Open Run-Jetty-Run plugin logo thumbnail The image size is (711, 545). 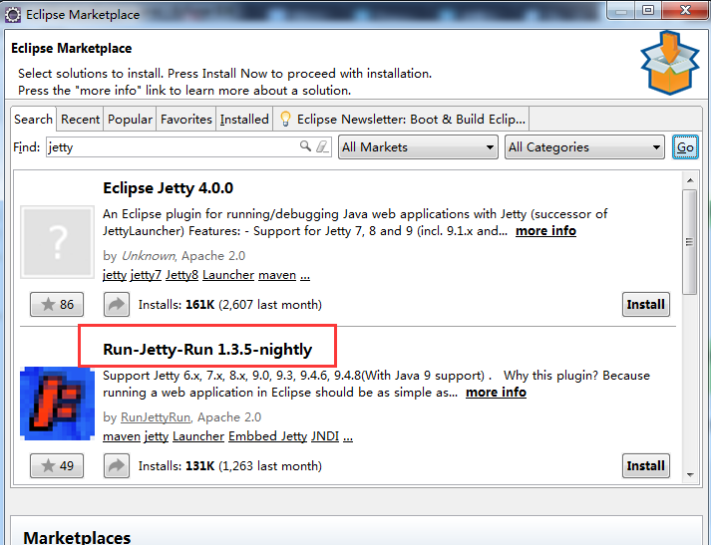[x=57, y=404]
